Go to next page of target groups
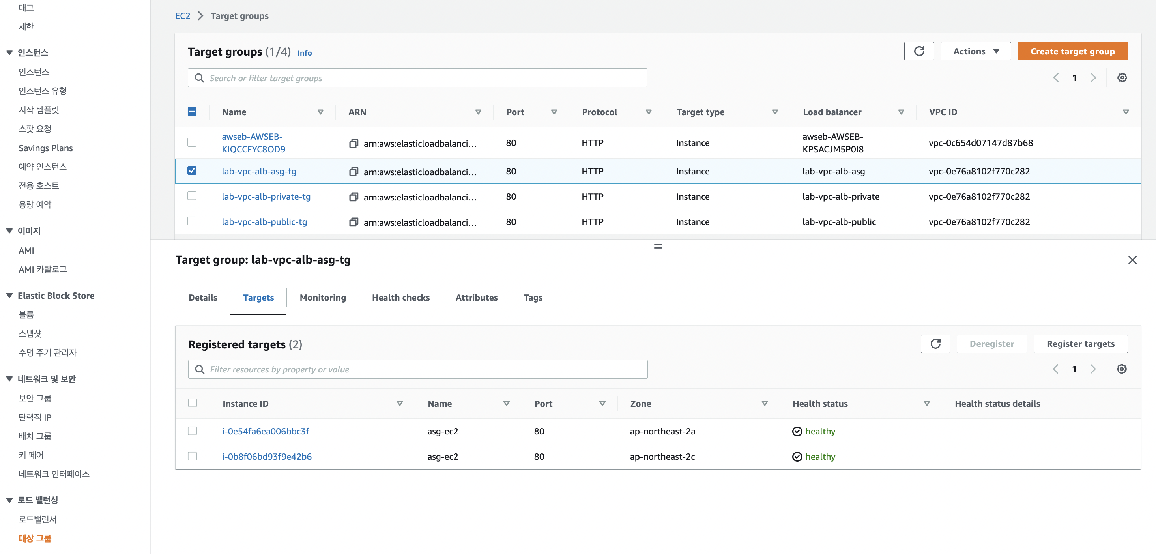Image resolution: width=1156 pixels, height=554 pixels. [x=1093, y=78]
